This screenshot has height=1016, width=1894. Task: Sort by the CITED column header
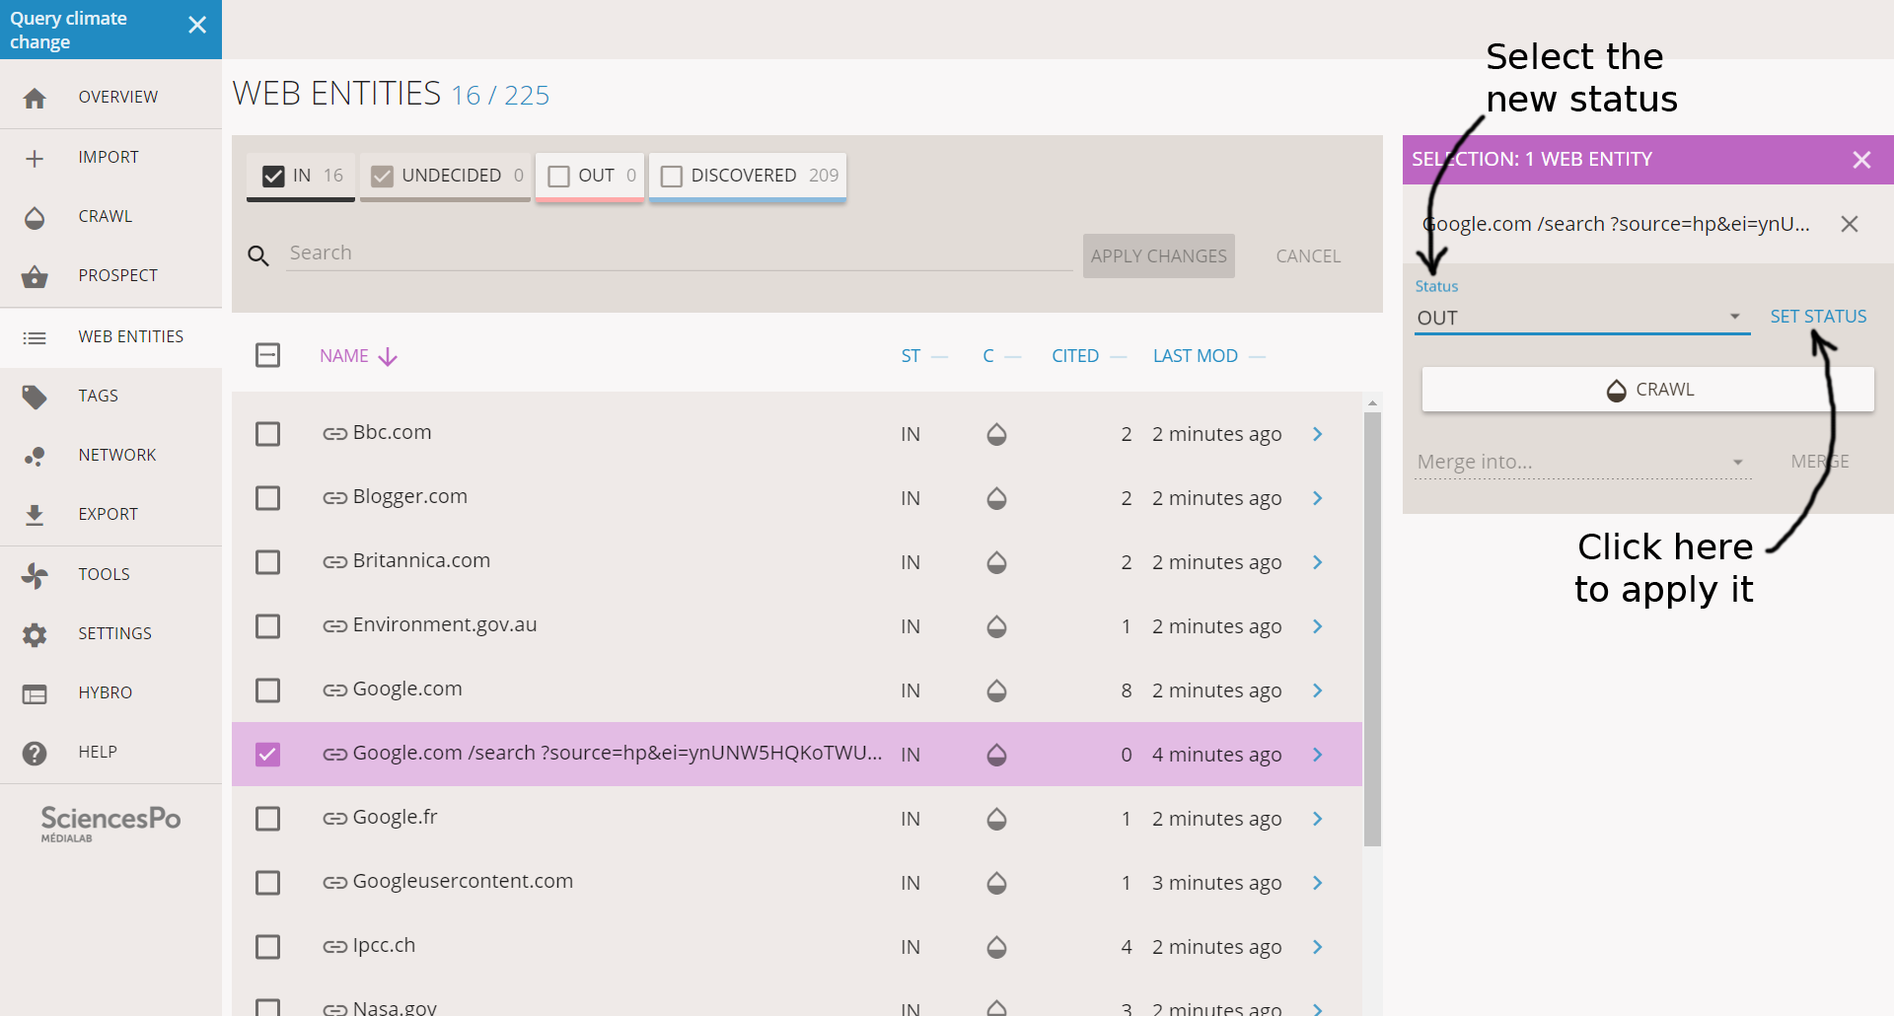click(1074, 356)
